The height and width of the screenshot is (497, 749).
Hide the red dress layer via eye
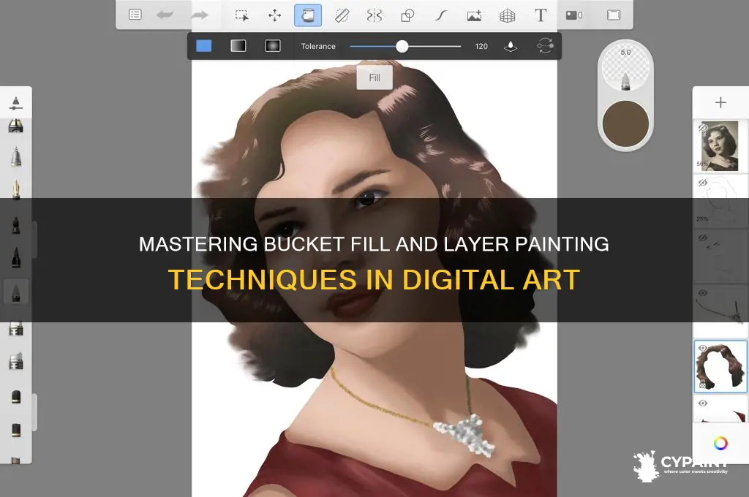[703, 403]
